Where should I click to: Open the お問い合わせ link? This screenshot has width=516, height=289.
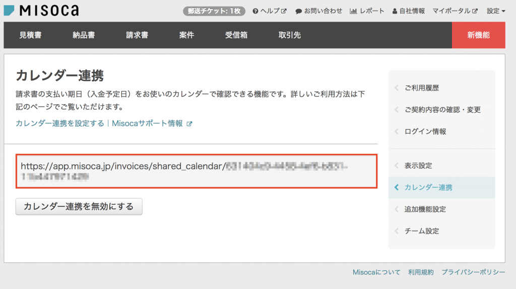pyautogui.click(x=318, y=11)
